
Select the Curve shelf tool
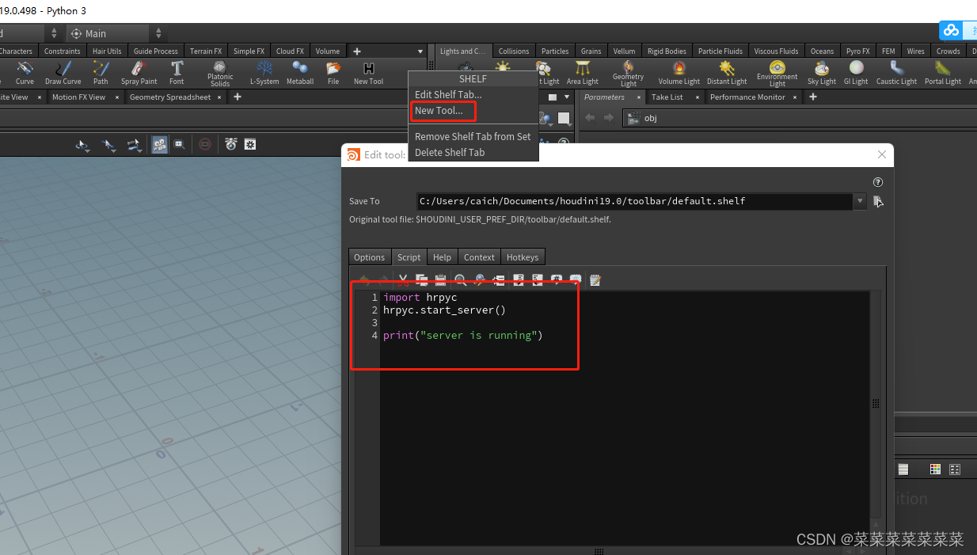[25, 73]
